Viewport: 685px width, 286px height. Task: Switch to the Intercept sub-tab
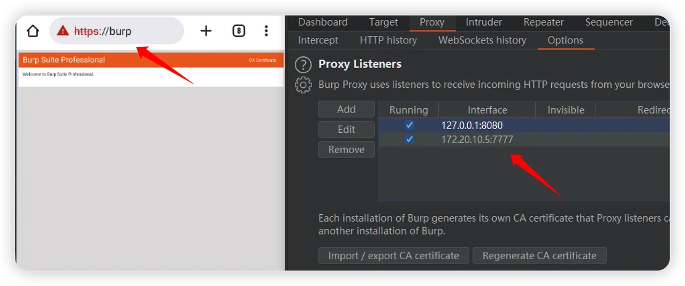tap(318, 41)
